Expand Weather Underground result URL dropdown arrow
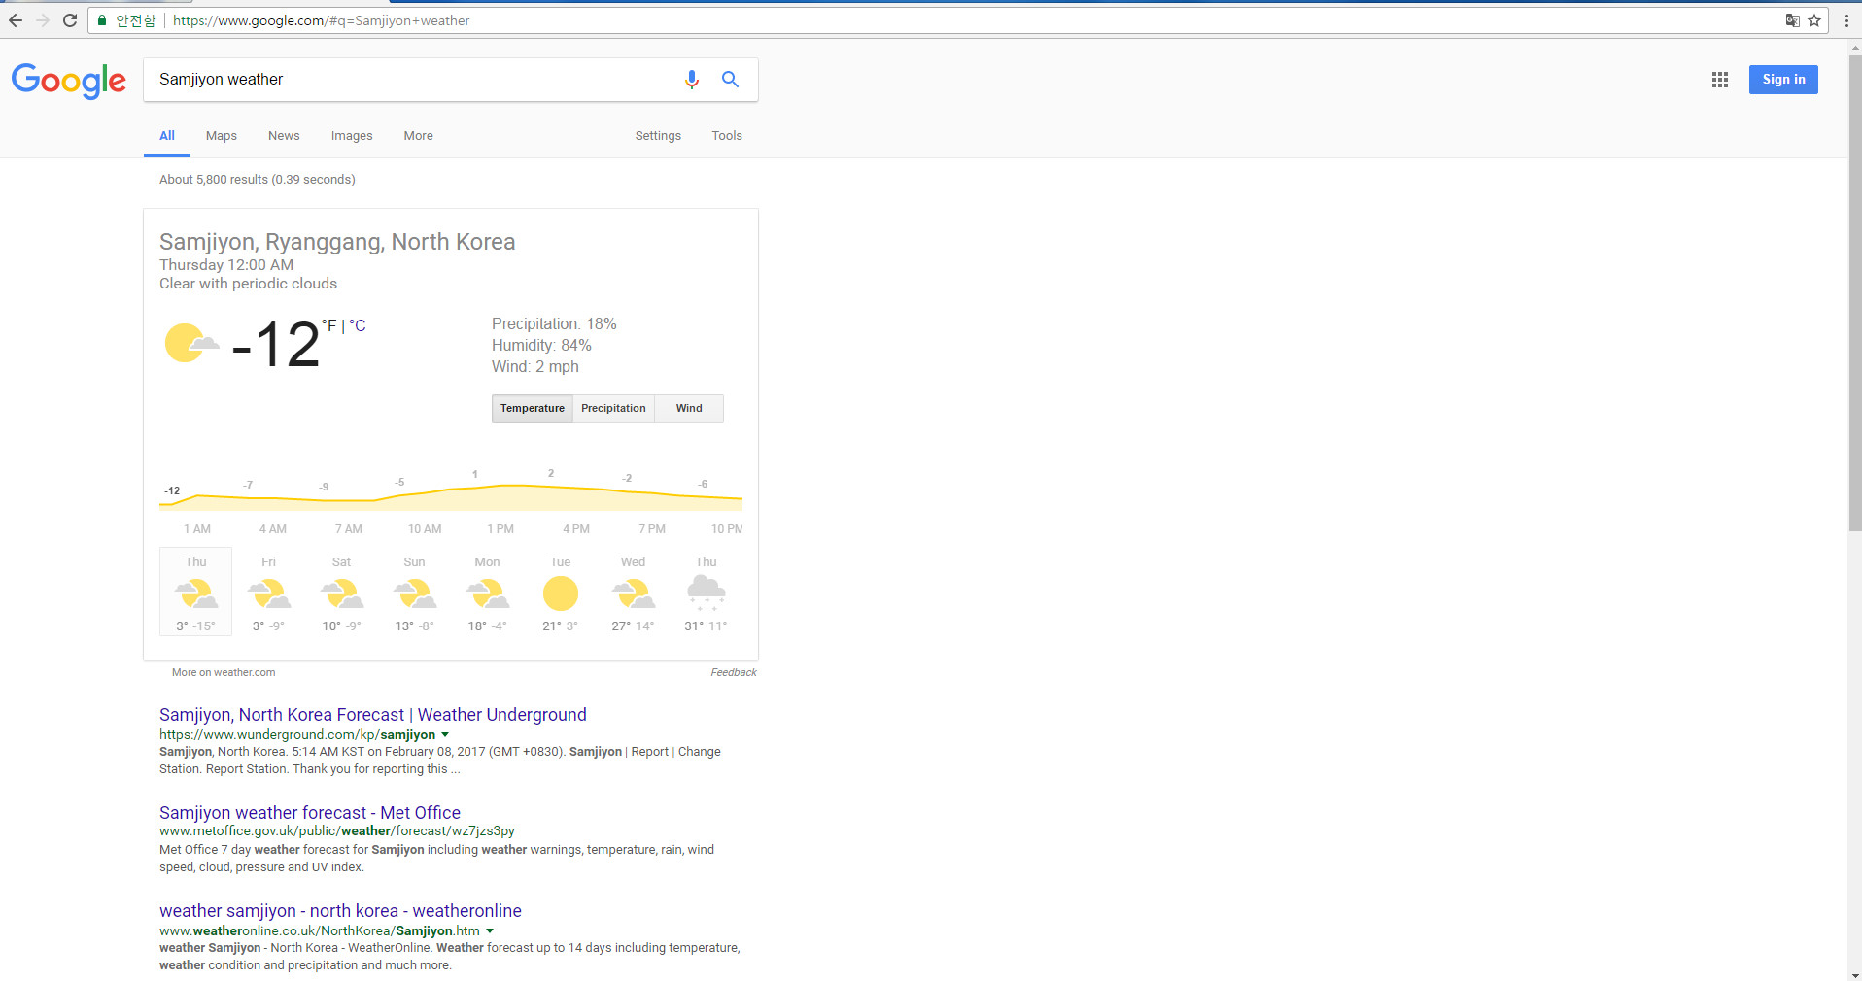 coord(445,735)
